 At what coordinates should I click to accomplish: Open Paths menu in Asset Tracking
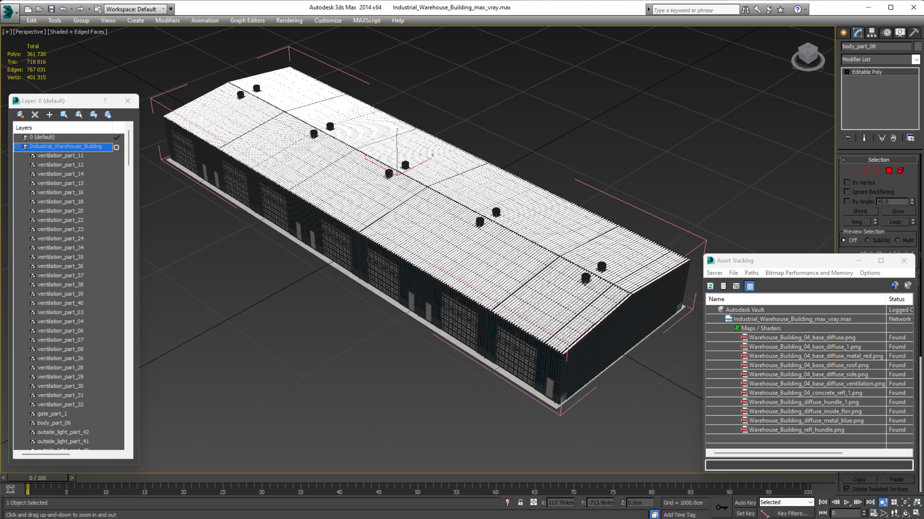pos(751,273)
